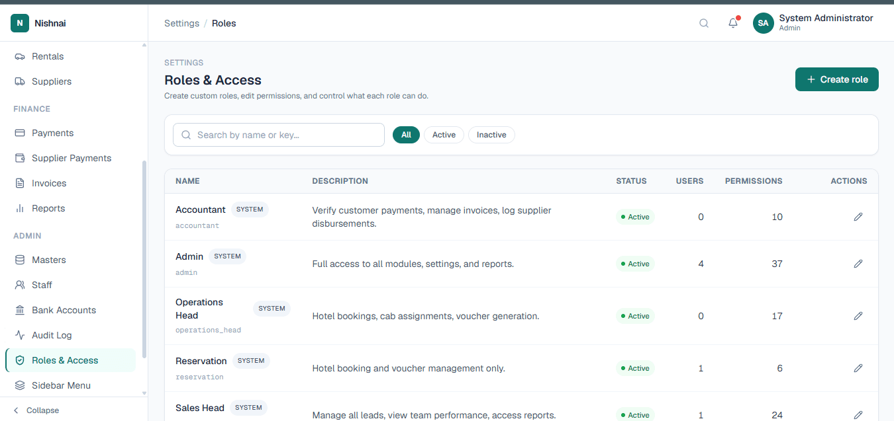Open Staff menu item
Viewport: 894px width, 421px height.
coord(70,285)
